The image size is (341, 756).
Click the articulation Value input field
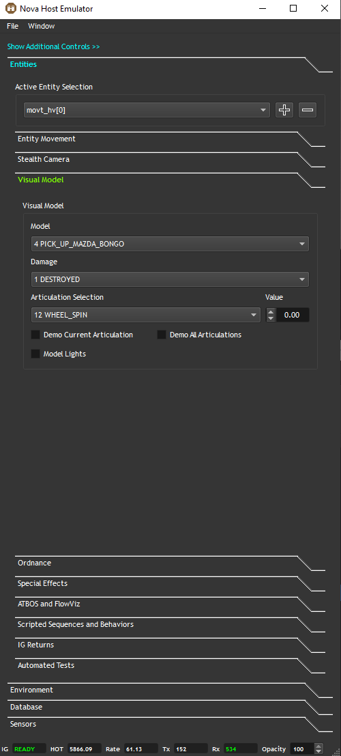click(293, 315)
